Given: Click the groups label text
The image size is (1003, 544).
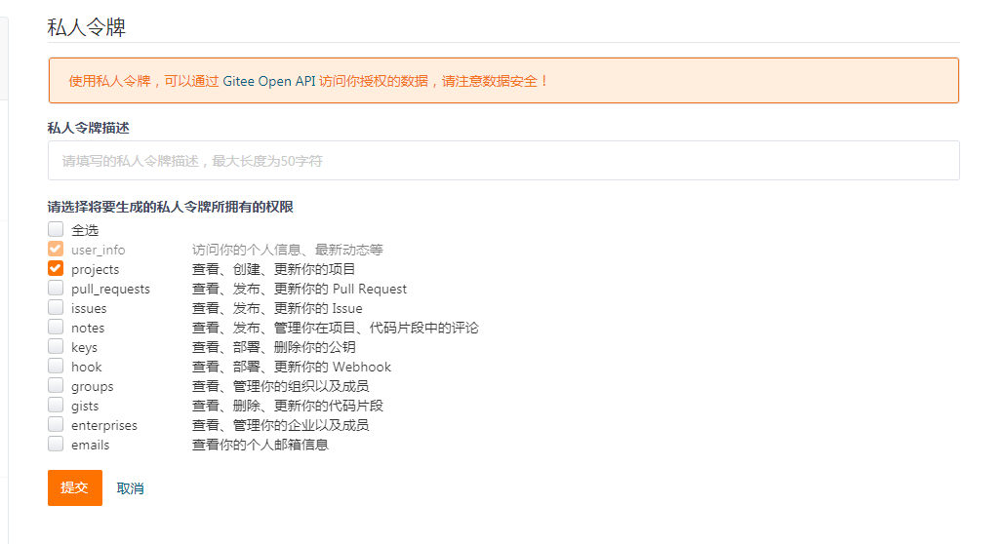Looking at the screenshot, I should coord(92,387).
